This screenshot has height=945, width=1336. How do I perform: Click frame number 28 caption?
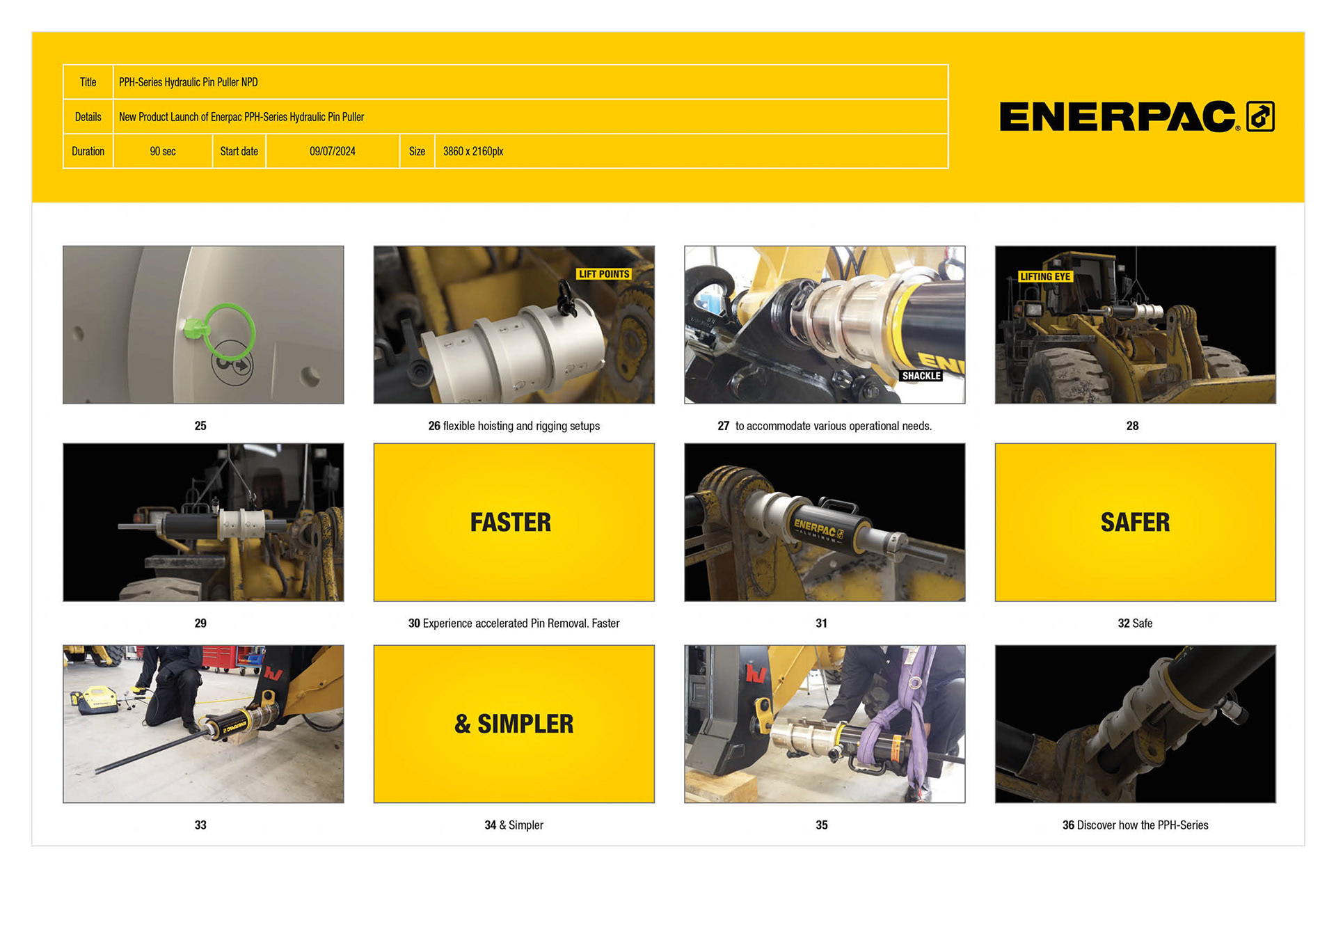click(1132, 426)
